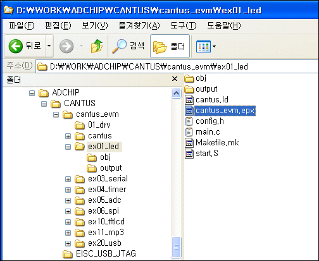The width and height of the screenshot is (319, 261).
Task: Open the 편집(E) menu
Action: [x=58, y=26]
